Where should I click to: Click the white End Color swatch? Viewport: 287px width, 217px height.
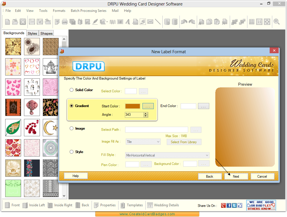coord(188,106)
